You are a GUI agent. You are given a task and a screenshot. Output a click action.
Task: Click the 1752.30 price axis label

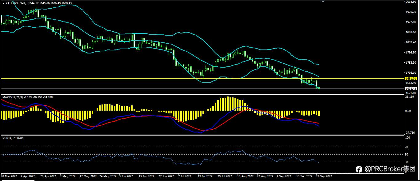[x=411, y=63]
